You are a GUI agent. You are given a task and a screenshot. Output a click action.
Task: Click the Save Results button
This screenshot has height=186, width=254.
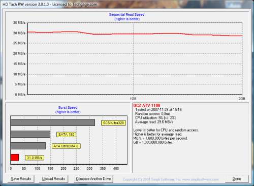pyautogui.click(x=21, y=179)
